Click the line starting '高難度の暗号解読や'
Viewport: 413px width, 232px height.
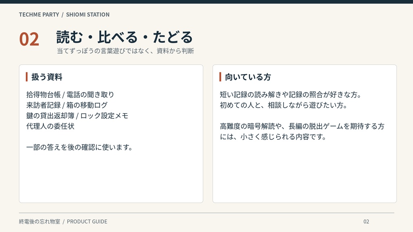302,126
